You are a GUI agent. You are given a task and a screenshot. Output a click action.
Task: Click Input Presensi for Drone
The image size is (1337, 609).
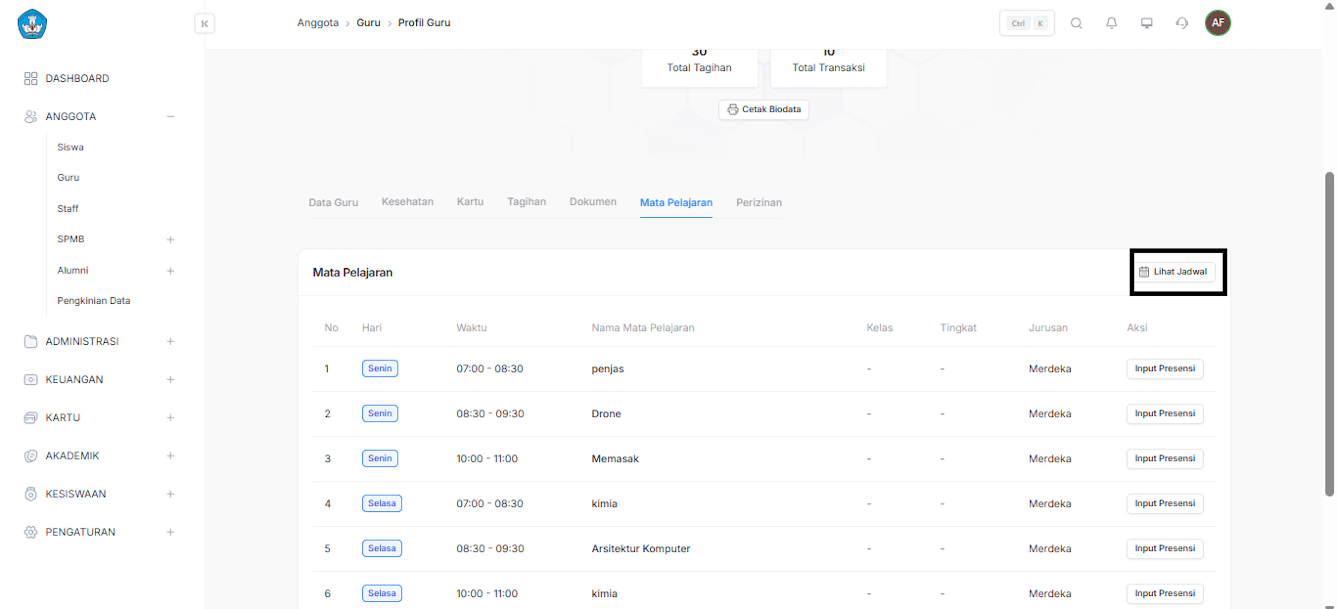(x=1165, y=414)
